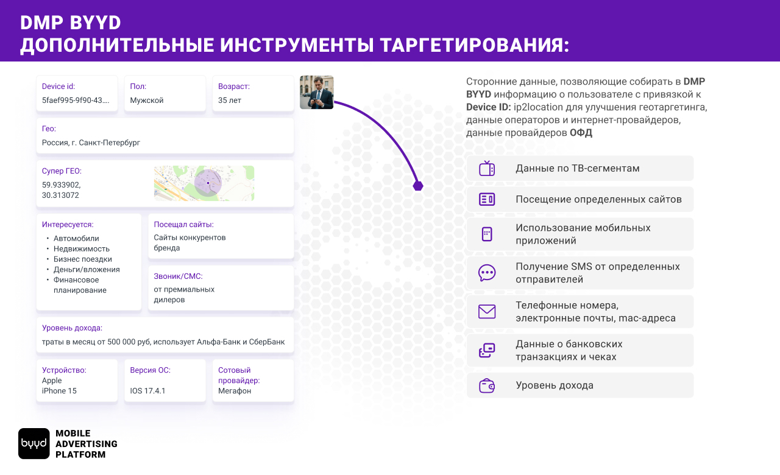Click the byyd logo badge
The image size is (780, 475).
[x=34, y=443]
